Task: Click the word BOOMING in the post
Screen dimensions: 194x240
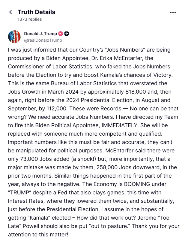Action: [x=137, y=184]
